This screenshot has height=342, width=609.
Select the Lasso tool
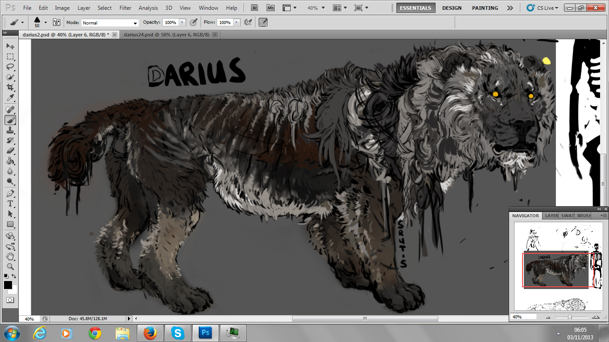(x=10, y=67)
